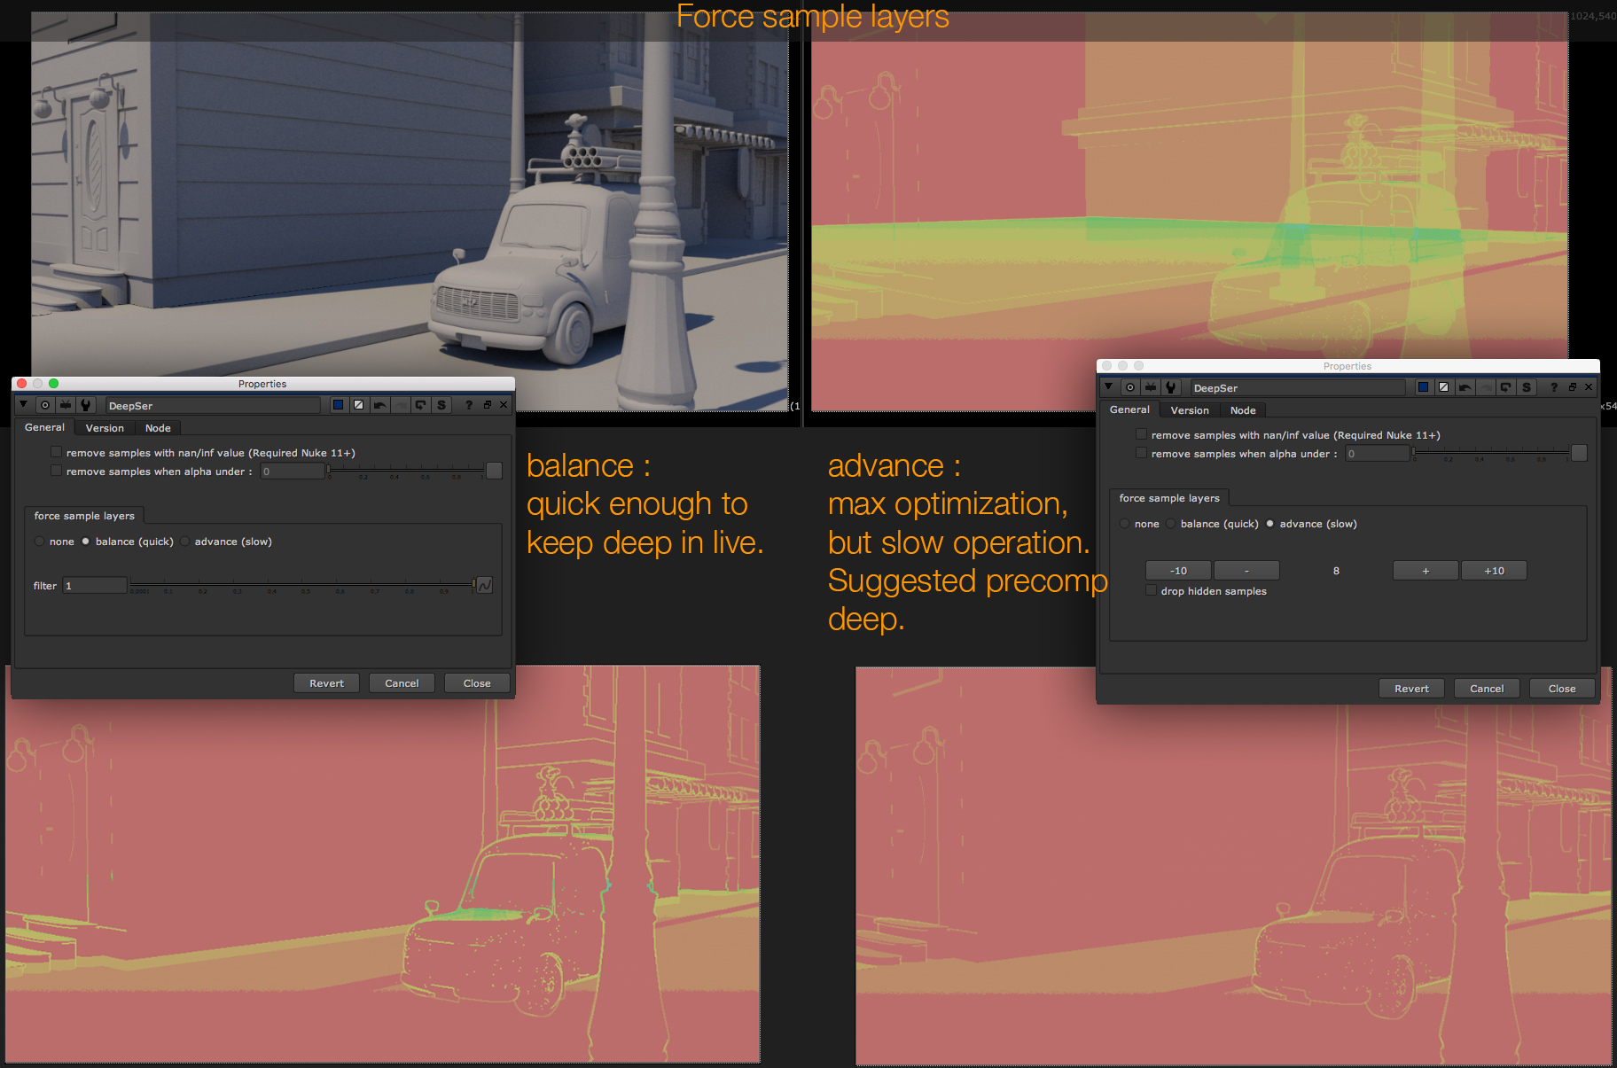Float the balance-mode panel using the float-window icon
The image size is (1617, 1068).
(x=487, y=405)
